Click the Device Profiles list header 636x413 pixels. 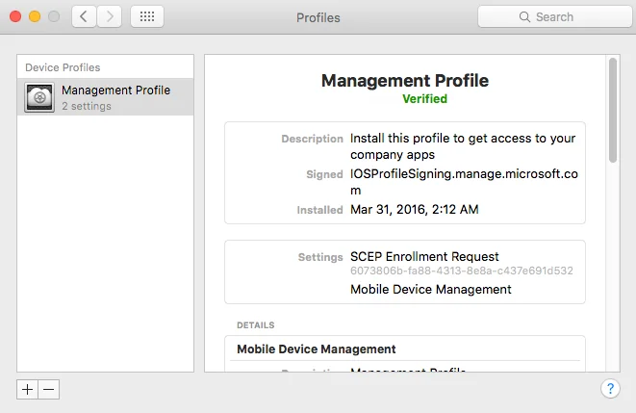[63, 67]
